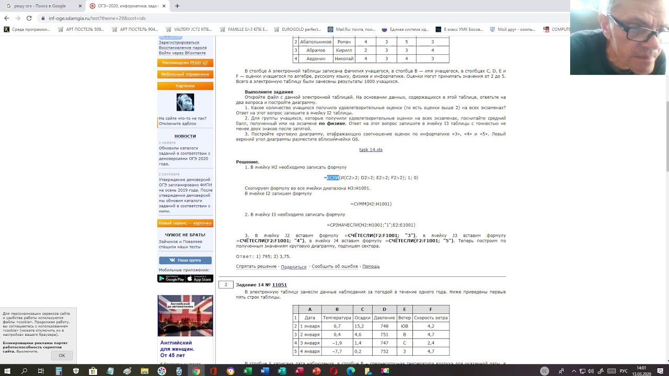Open the notifications action center icon

coord(660,371)
